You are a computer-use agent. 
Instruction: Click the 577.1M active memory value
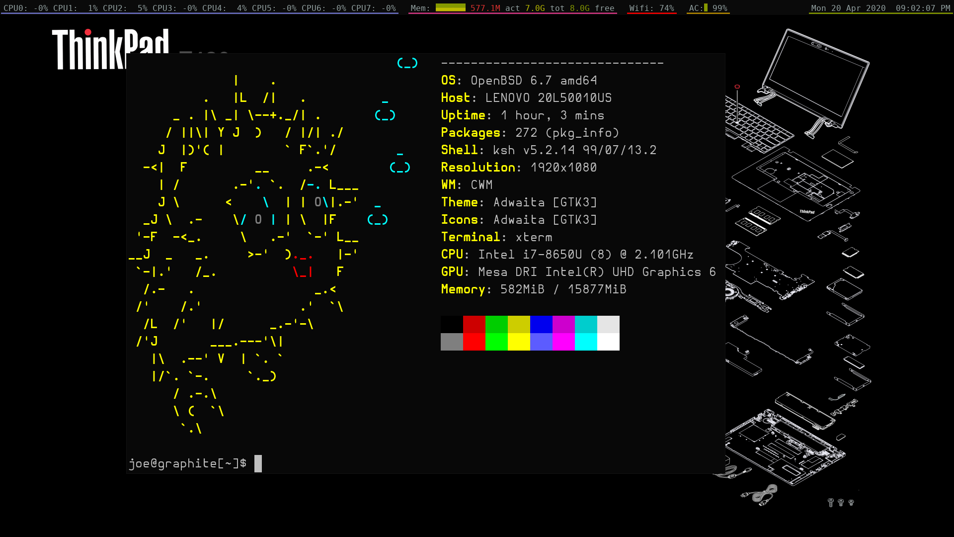click(x=485, y=8)
